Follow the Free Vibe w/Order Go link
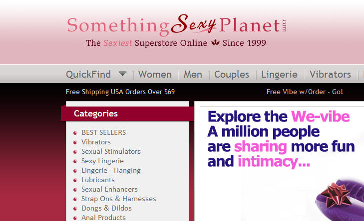 (305, 92)
